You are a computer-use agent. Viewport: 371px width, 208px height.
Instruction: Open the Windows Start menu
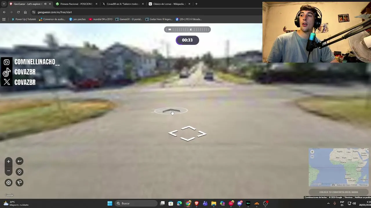[110, 203]
